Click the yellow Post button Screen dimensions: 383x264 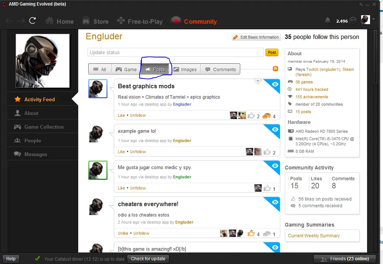(x=272, y=52)
